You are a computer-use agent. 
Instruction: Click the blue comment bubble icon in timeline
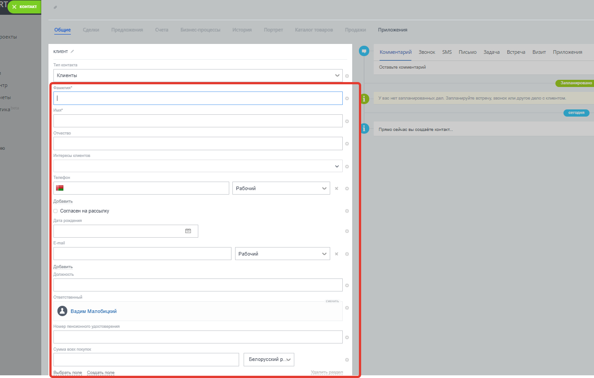(364, 51)
